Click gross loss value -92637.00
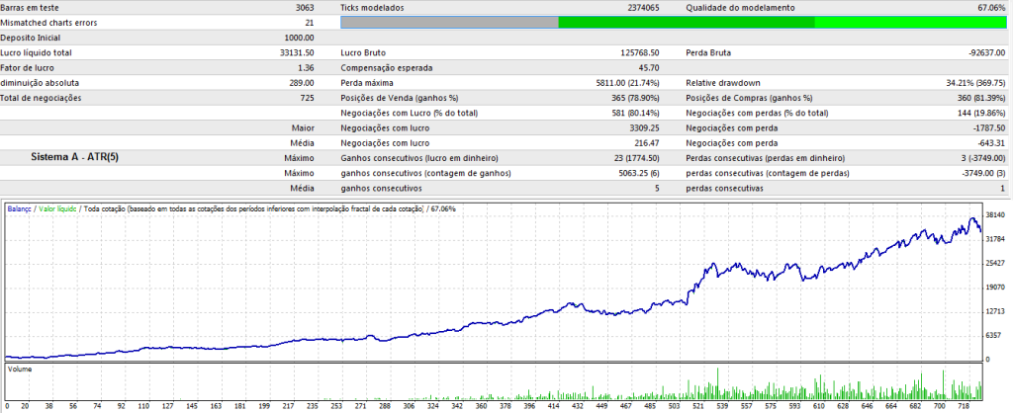This screenshot has width=1013, height=413. pyautogui.click(x=987, y=53)
